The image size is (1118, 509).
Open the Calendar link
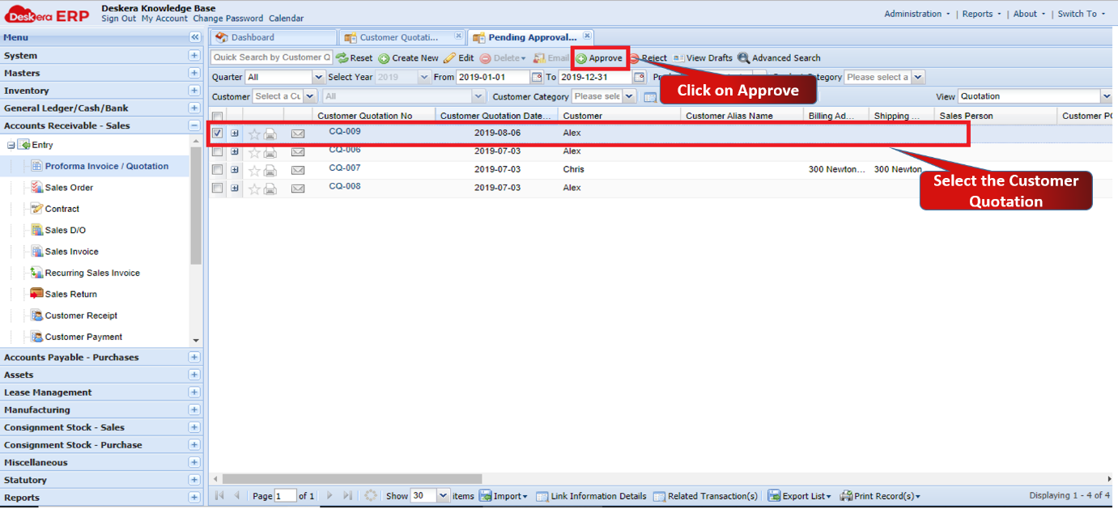287,19
